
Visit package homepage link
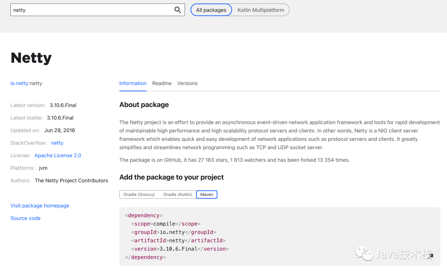[40, 205]
